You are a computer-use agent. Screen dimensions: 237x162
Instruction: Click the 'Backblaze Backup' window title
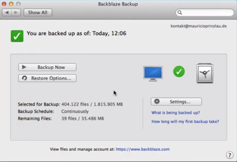click(x=118, y=4)
